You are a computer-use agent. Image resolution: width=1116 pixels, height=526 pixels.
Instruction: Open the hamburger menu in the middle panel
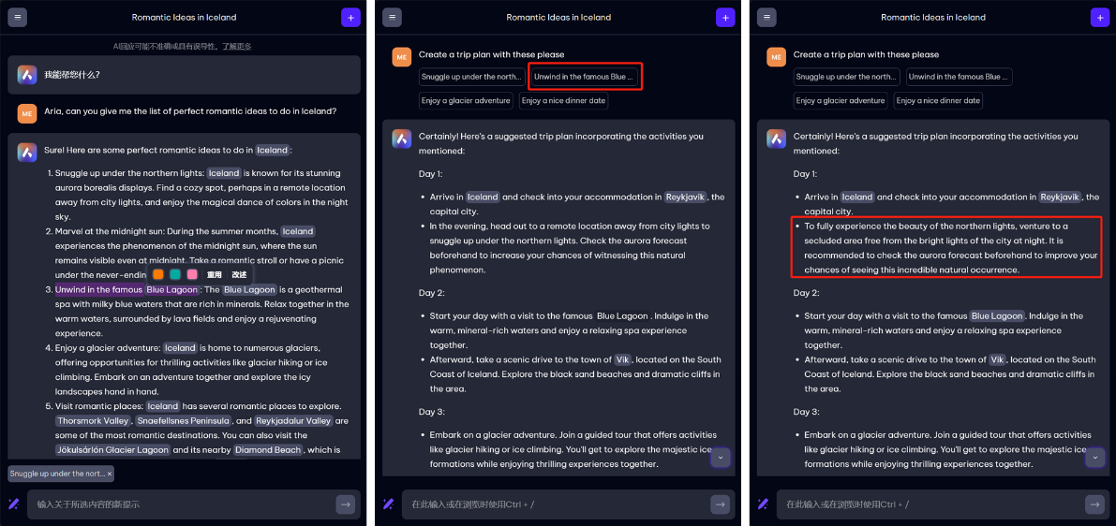tap(392, 17)
